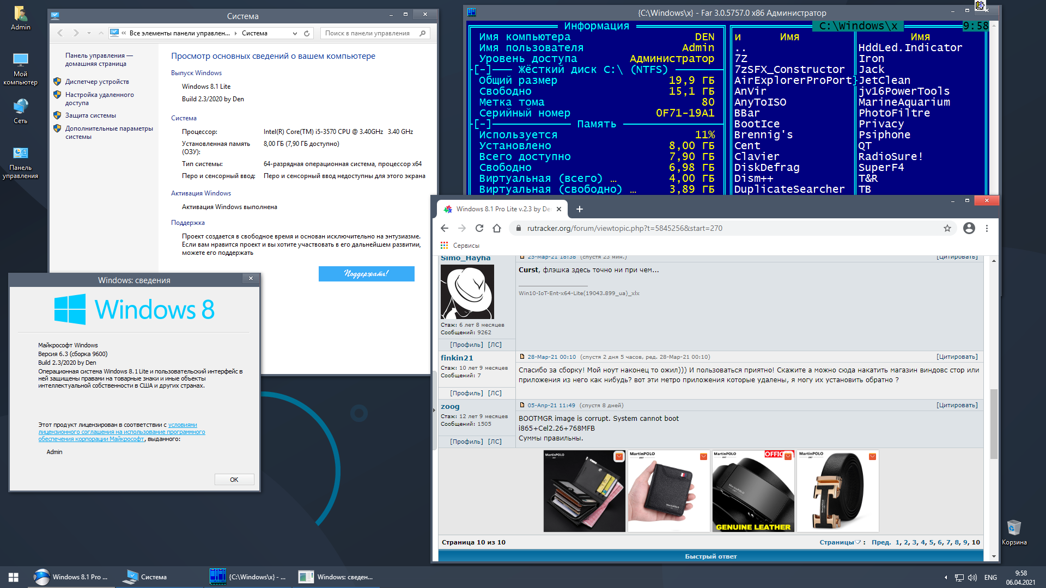The height and width of the screenshot is (588, 1046).
Task: Open the Страницы page dropdown on the forum
Action: [x=841, y=542]
